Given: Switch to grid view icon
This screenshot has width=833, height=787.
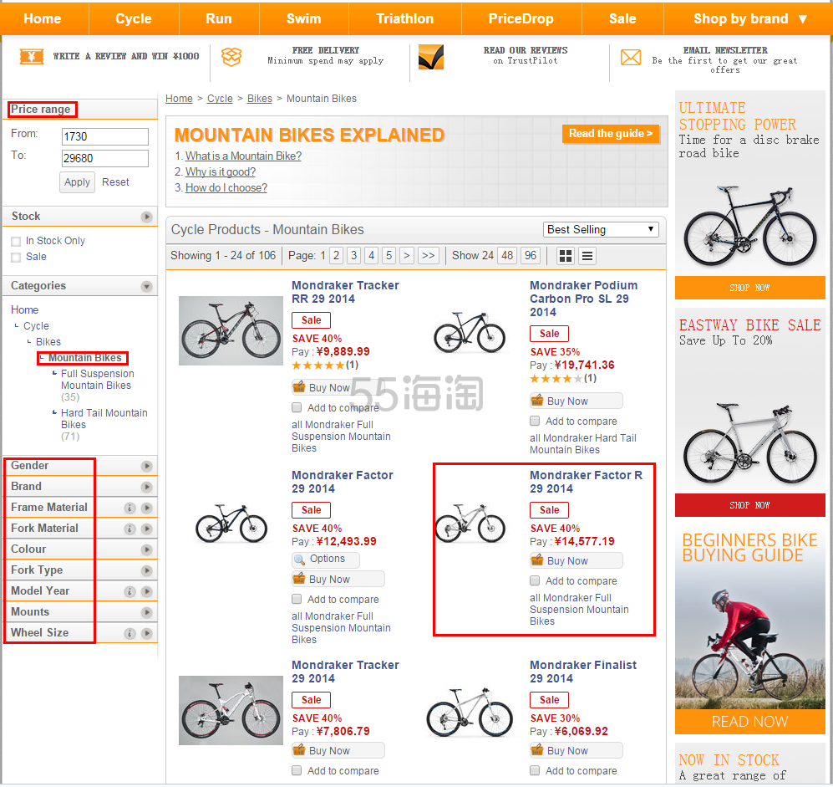Looking at the screenshot, I should coord(566,256).
